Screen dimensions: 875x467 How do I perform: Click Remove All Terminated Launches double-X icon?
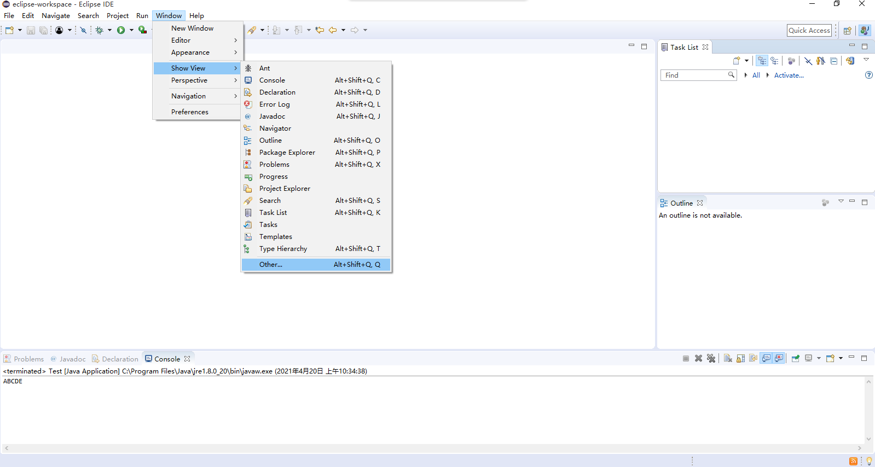coord(711,358)
